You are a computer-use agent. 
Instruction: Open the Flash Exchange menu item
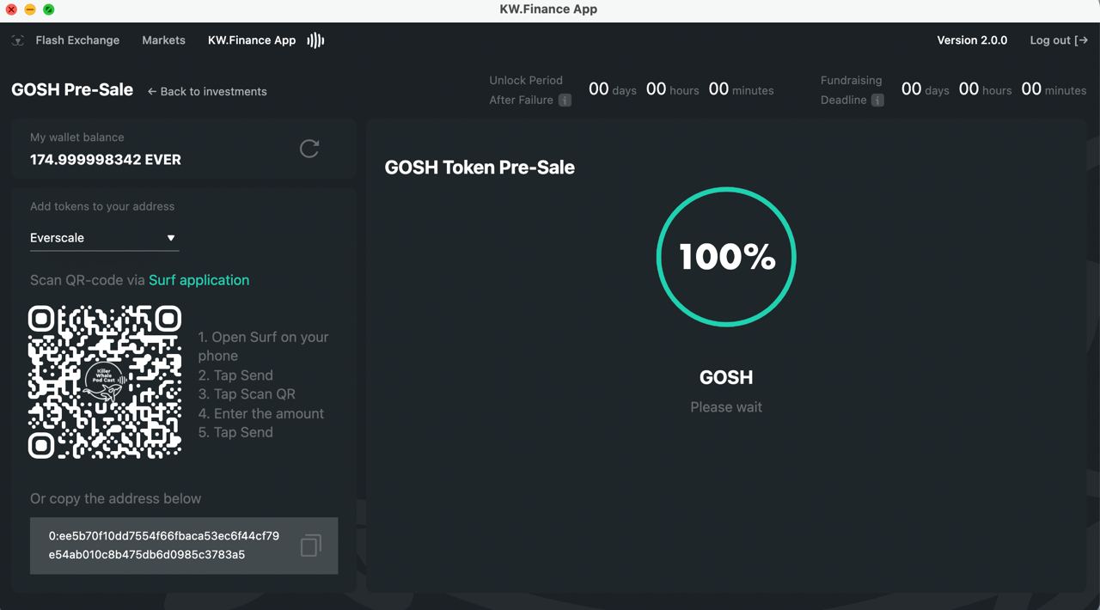point(77,40)
